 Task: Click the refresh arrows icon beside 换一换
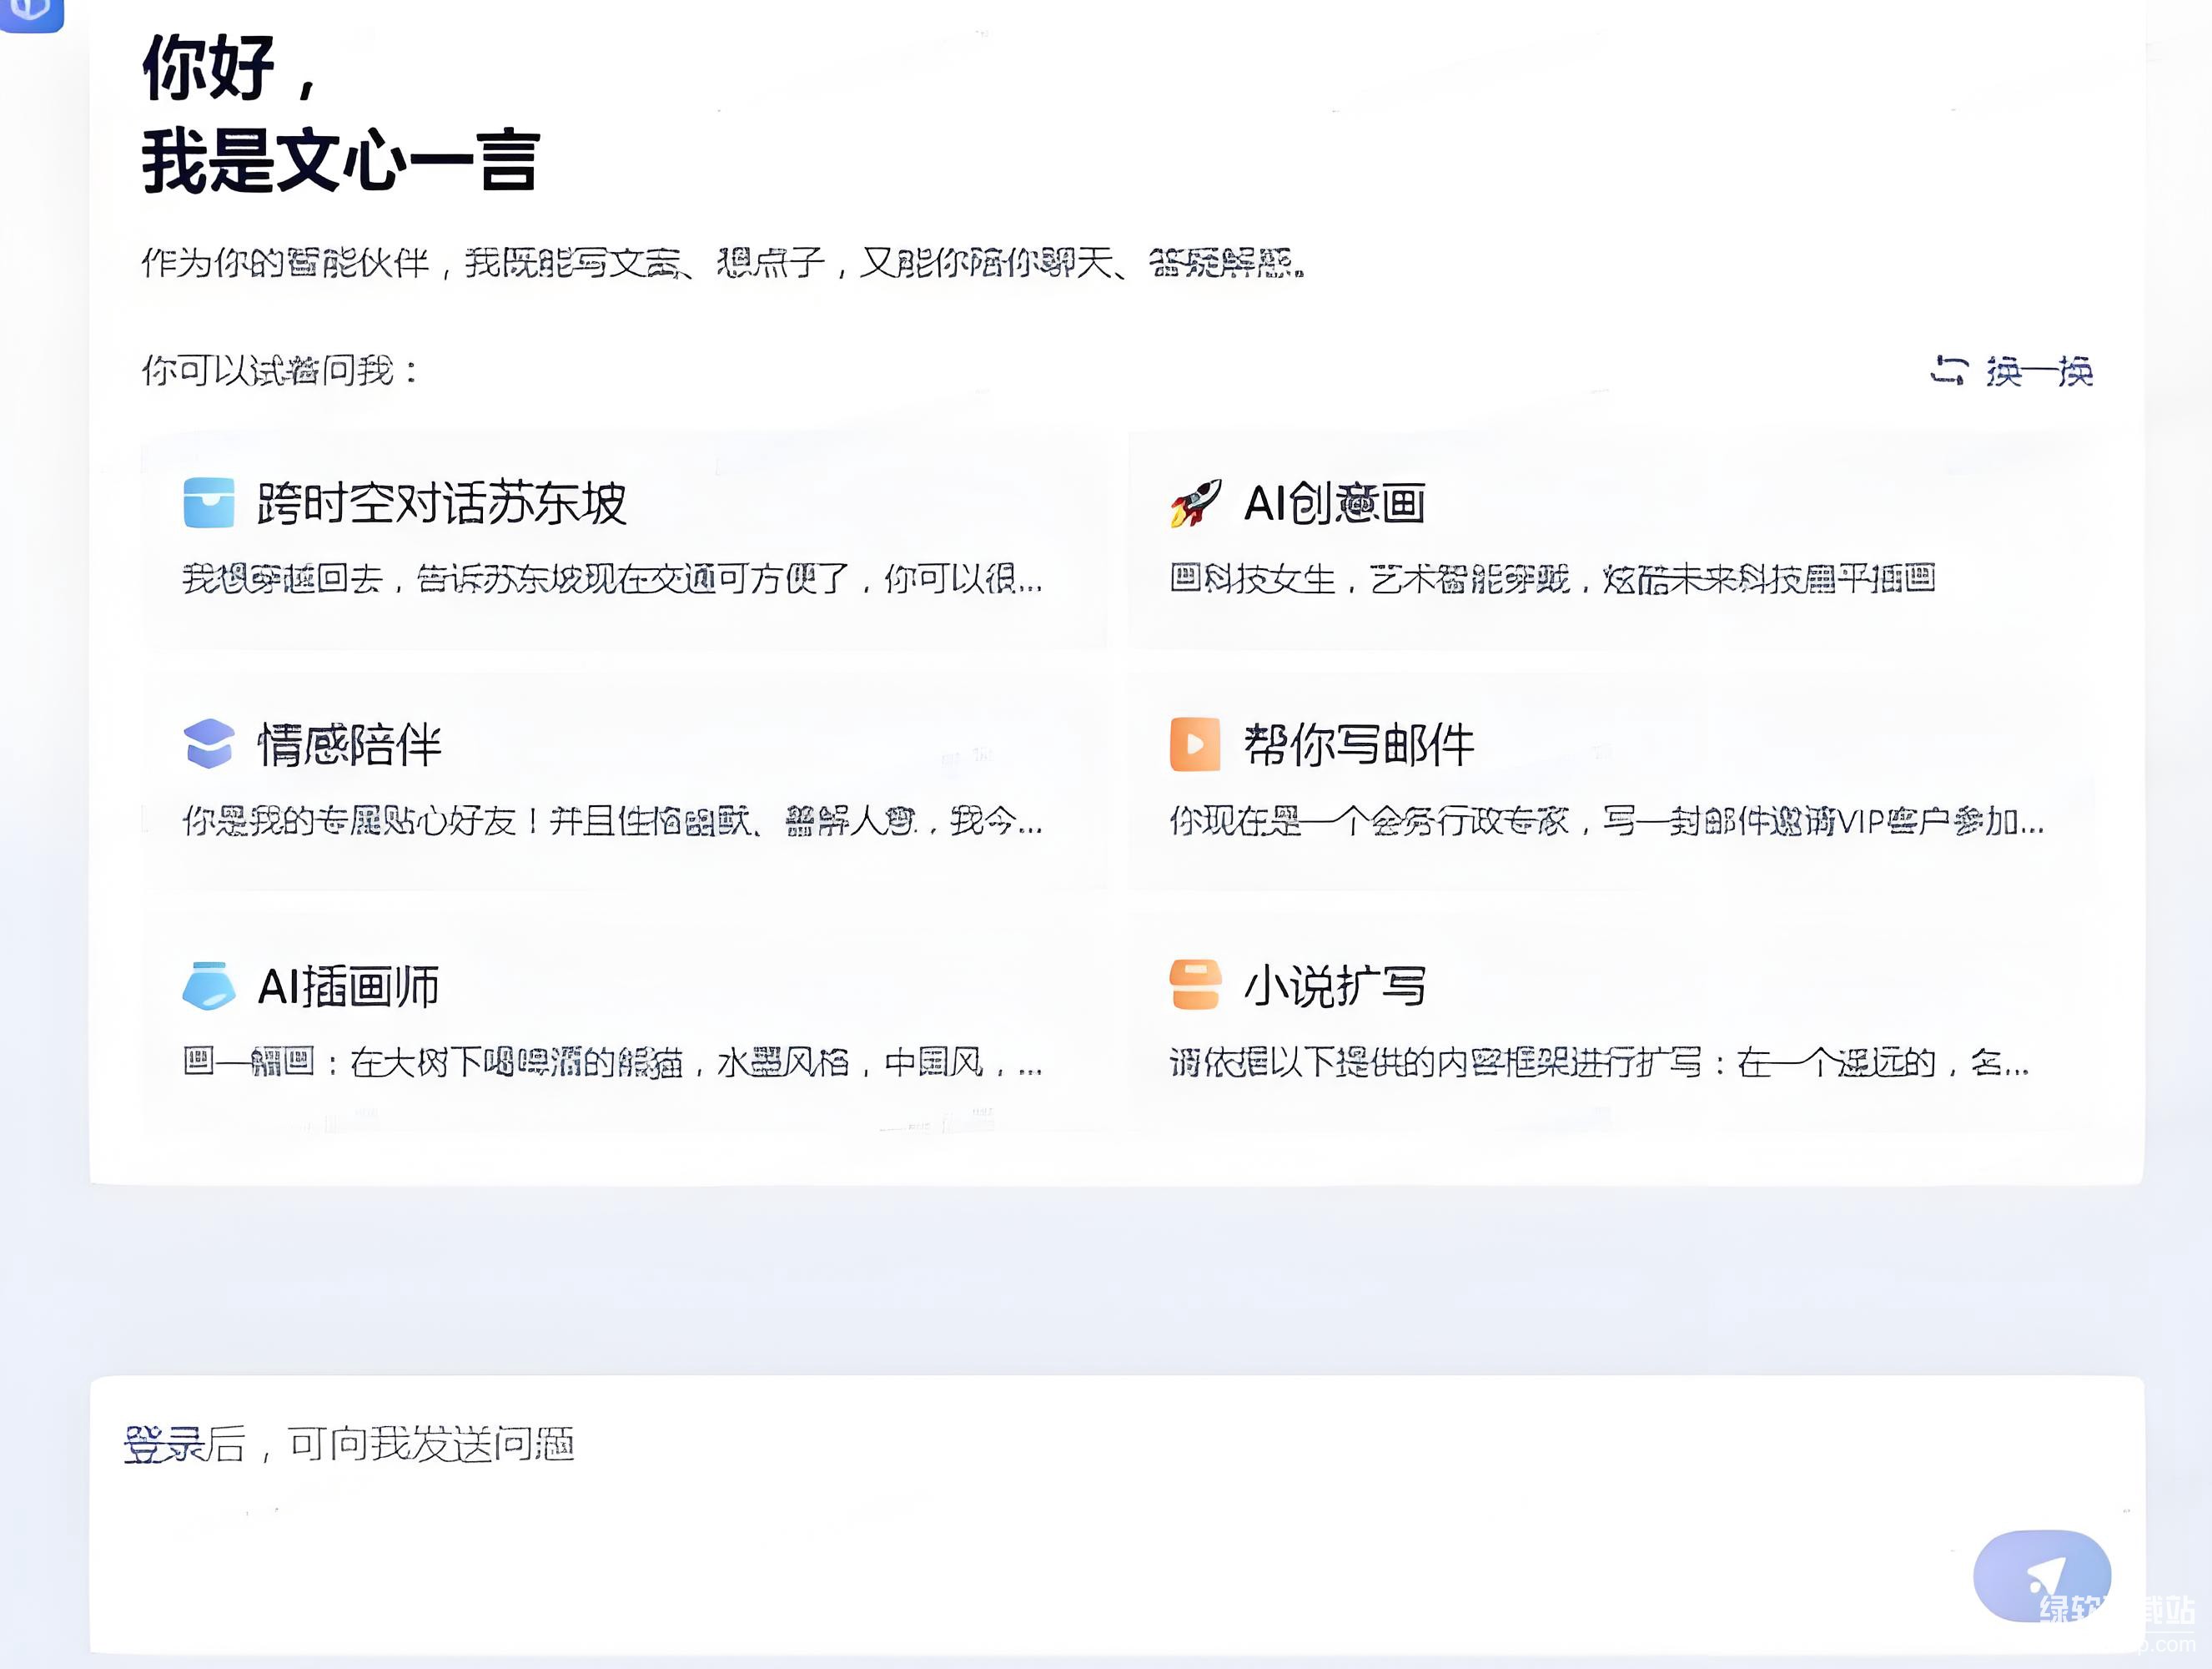pyautogui.click(x=1949, y=371)
